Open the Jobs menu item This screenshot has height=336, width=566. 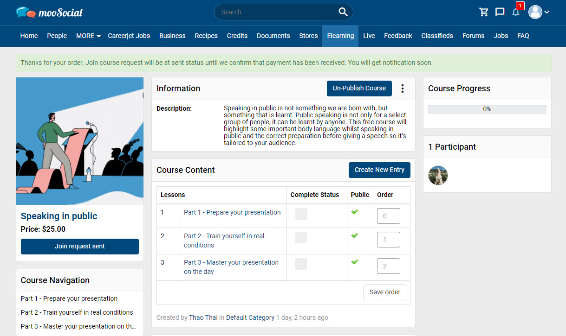pos(501,36)
